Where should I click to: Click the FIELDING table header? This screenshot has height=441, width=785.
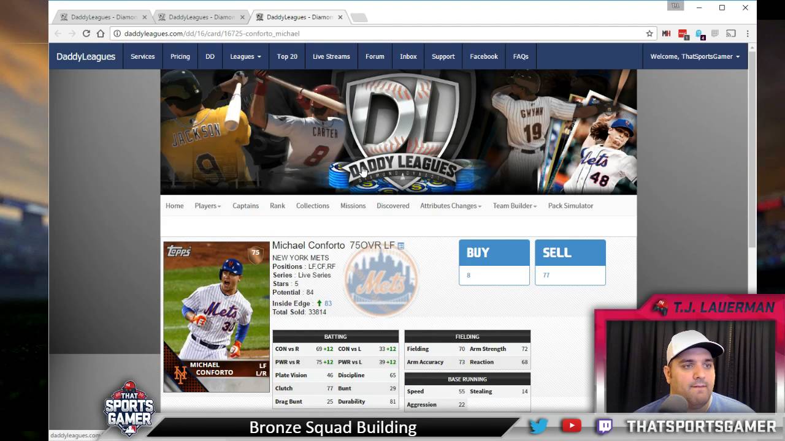point(467,336)
